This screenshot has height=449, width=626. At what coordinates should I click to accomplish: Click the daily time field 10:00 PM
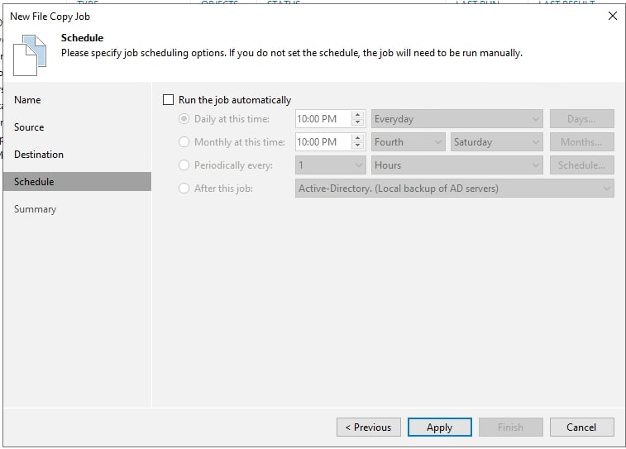coord(323,119)
